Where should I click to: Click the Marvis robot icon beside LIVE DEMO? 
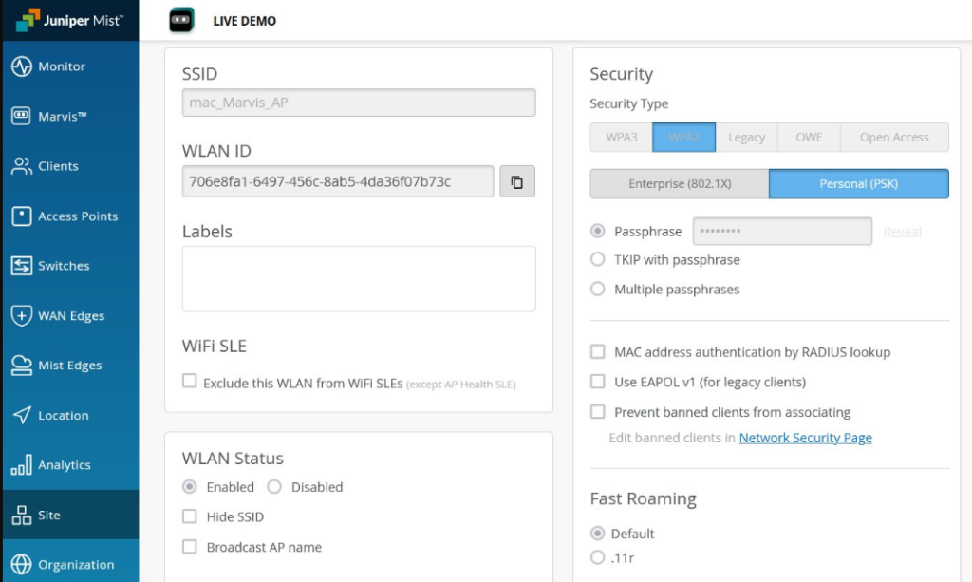point(181,21)
